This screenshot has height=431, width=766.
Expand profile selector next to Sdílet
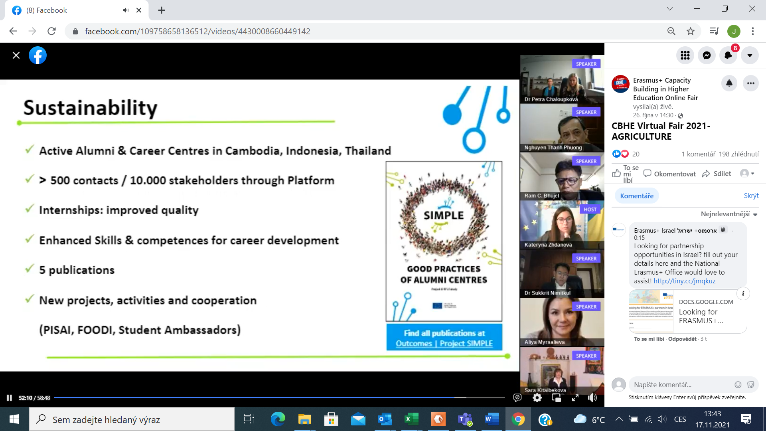click(x=747, y=174)
